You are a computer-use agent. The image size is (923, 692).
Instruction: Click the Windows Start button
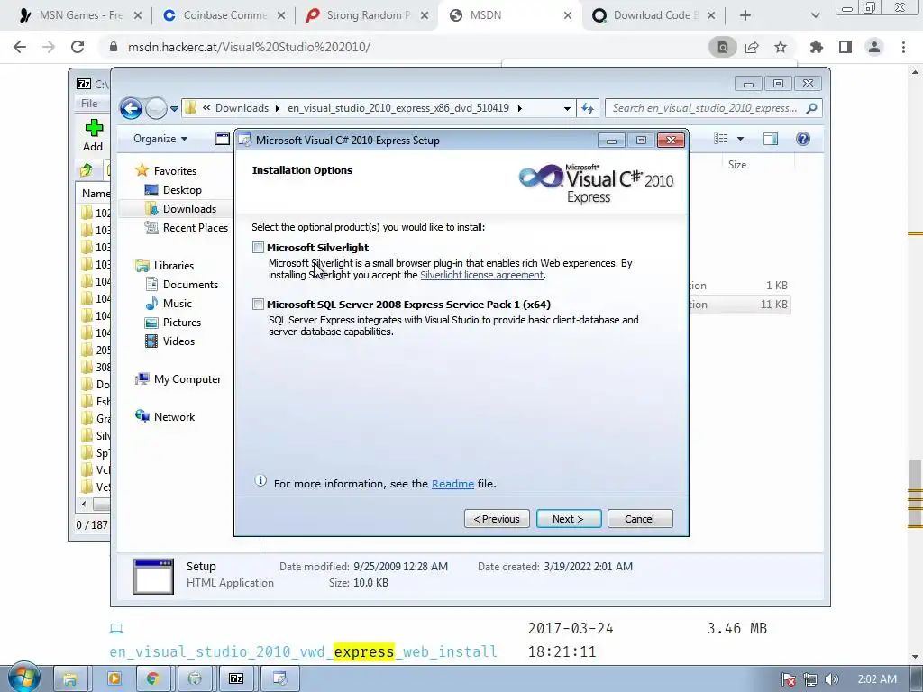[x=24, y=678]
